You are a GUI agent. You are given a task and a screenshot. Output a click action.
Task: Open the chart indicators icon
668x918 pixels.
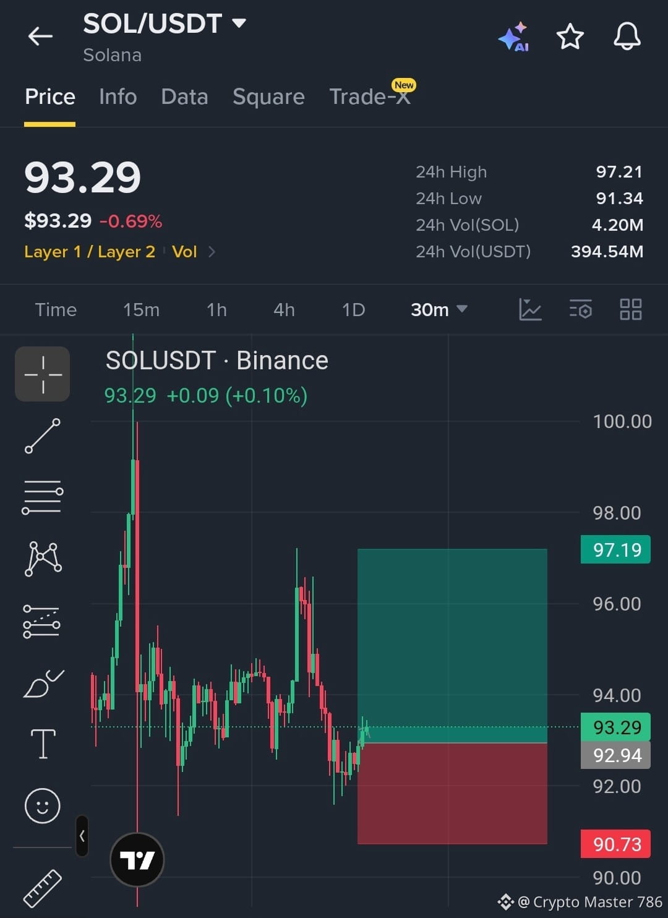pyautogui.click(x=530, y=309)
